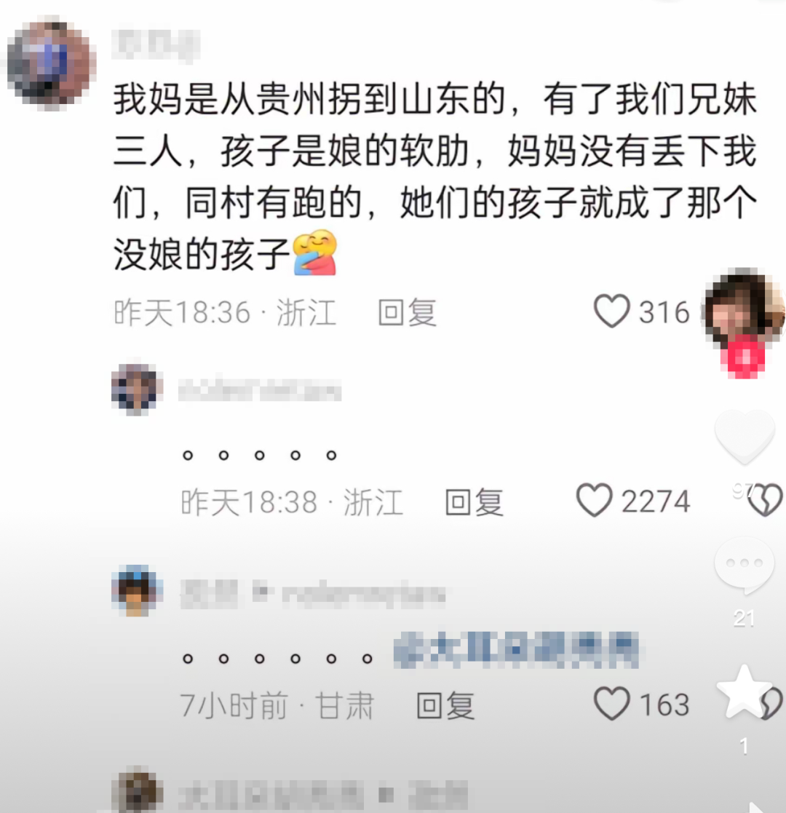This screenshot has width=786, height=813.
Task: Open the top commenter's blurred avatar
Action: [x=52, y=63]
